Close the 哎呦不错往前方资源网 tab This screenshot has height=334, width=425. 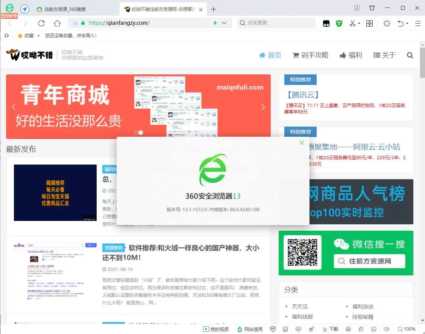click(201, 10)
